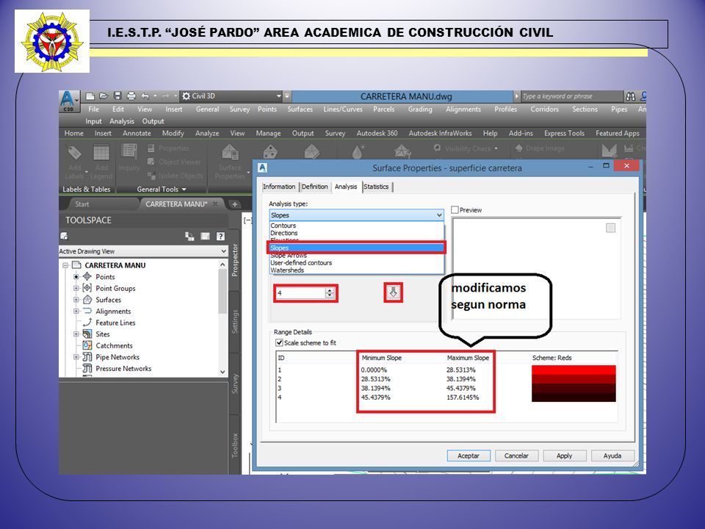Click the Sites tree icon
705x529 pixels.
(87, 334)
